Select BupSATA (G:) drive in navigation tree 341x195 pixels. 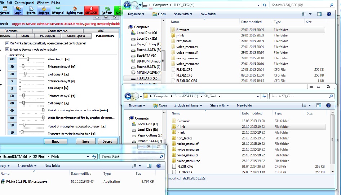[146, 56]
